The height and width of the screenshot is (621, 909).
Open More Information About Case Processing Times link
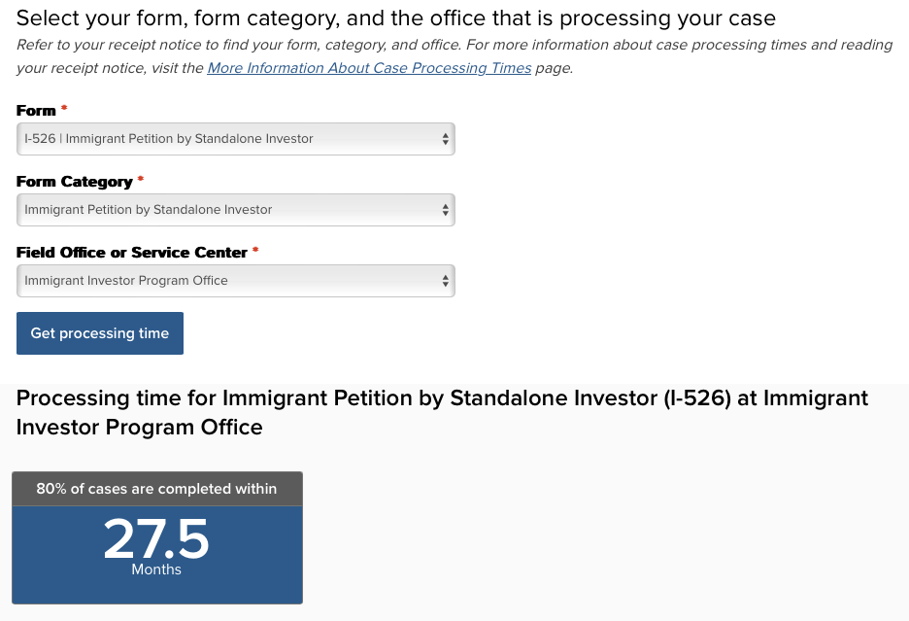(x=369, y=68)
